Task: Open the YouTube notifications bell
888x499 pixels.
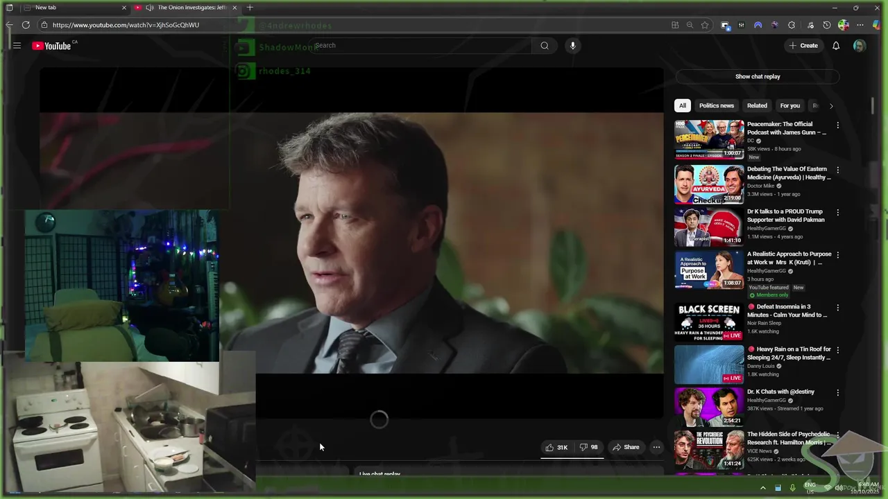Action: click(836, 46)
